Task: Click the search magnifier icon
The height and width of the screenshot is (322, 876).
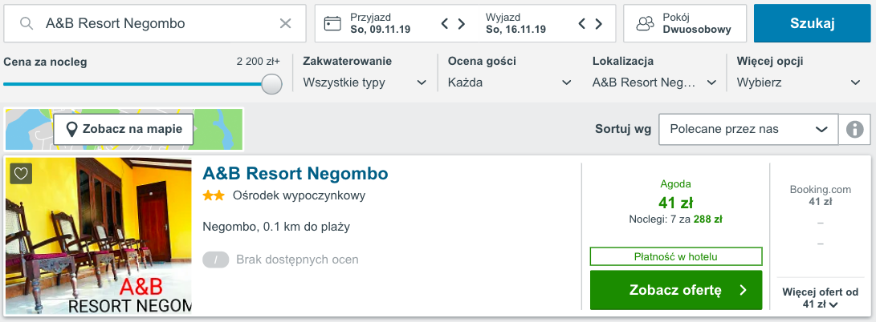Action: click(x=26, y=23)
